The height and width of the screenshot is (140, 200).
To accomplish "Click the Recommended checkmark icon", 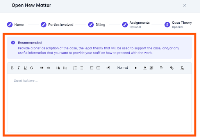I will 13,42.
